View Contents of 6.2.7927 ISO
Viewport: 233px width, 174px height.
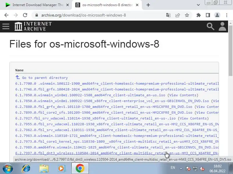193,118
